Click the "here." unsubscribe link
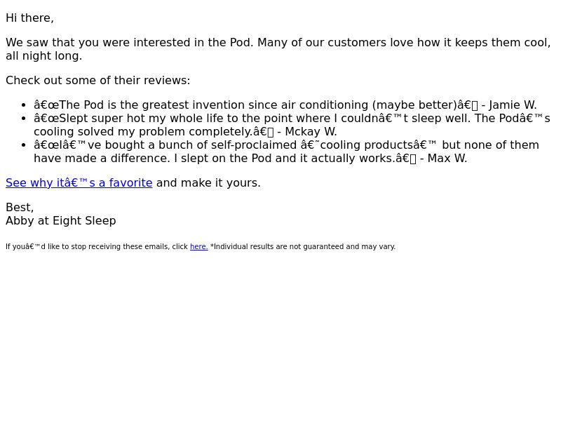Screen dimensions: 561x421 pos(199,247)
